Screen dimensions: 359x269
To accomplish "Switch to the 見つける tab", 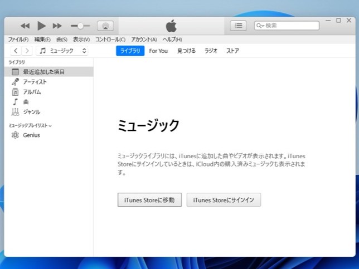I will tap(186, 51).
